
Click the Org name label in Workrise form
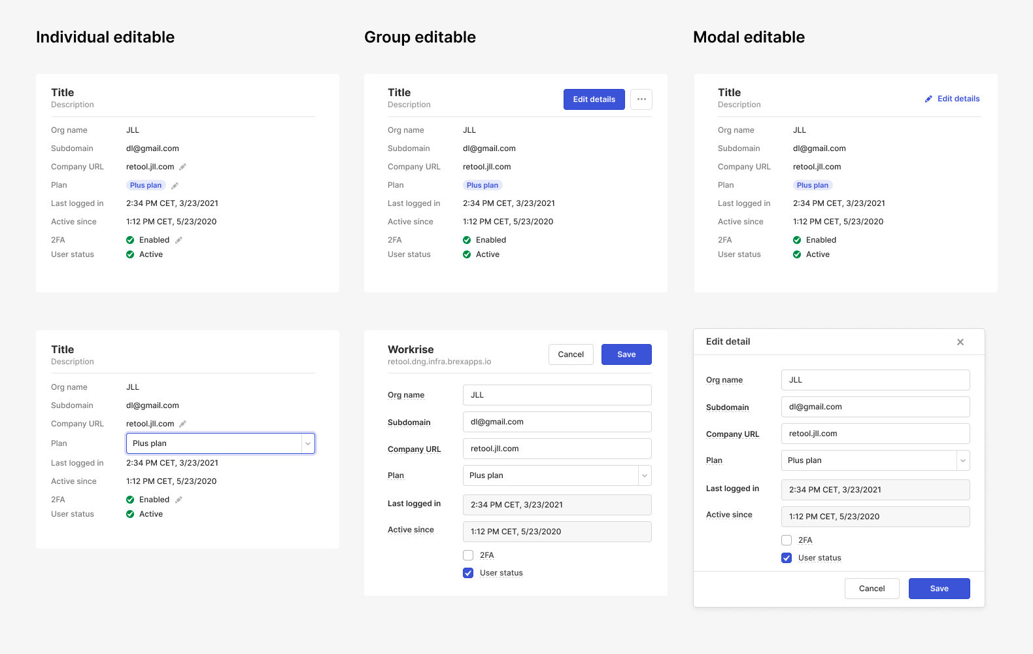[x=406, y=395]
